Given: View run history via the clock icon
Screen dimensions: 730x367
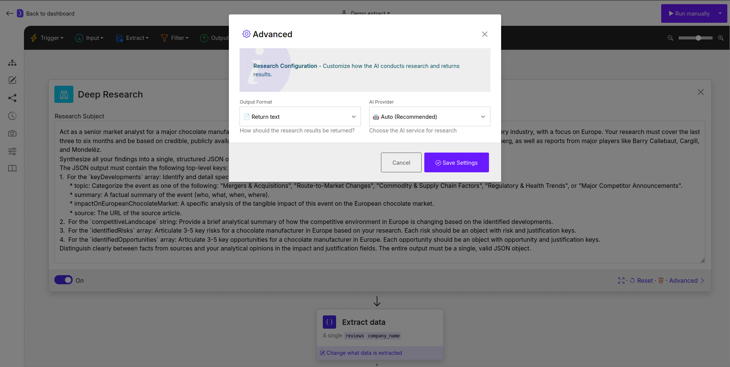Looking at the screenshot, I should pos(12,116).
